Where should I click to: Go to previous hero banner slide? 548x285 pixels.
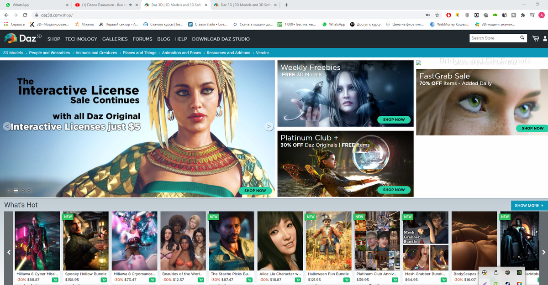7,126
